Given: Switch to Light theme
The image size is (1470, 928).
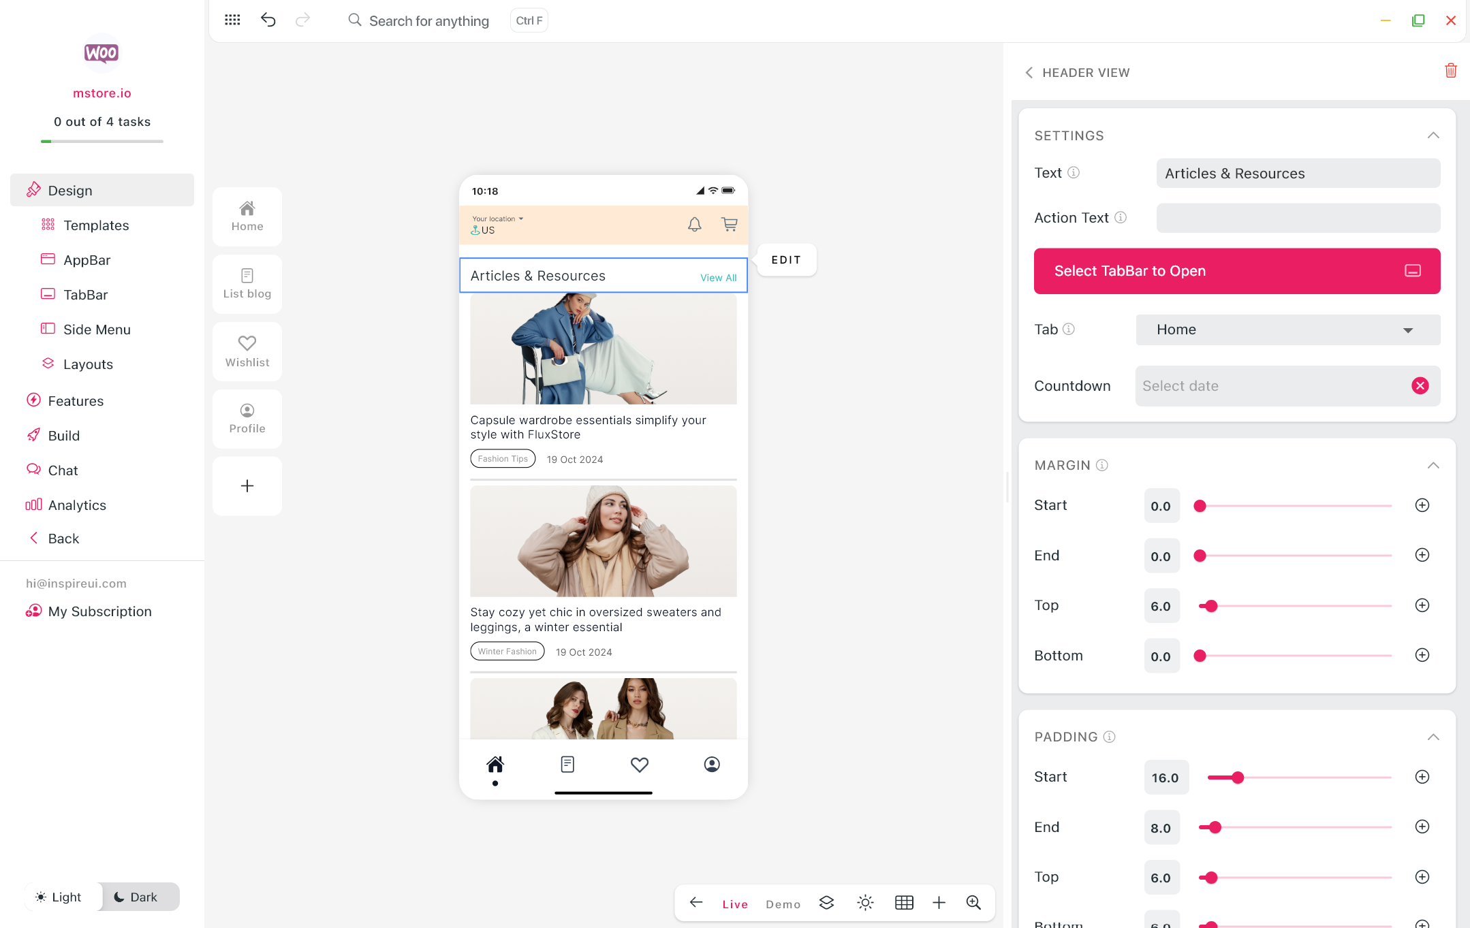Looking at the screenshot, I should (x=60, y=897).
